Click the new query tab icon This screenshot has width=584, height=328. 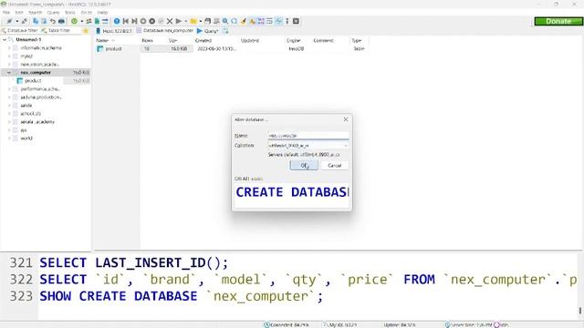225,31
